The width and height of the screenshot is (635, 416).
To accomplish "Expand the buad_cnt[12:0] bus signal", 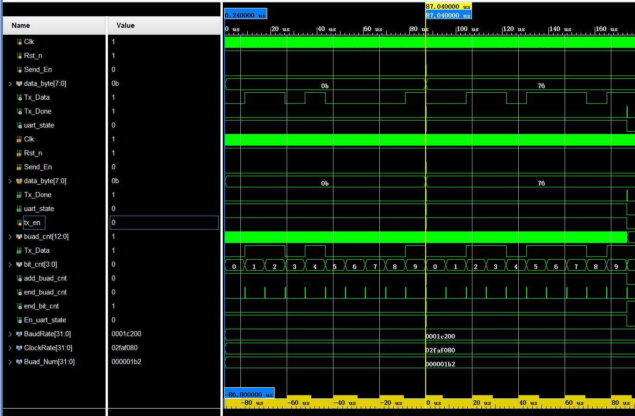I will click(10, 237).
